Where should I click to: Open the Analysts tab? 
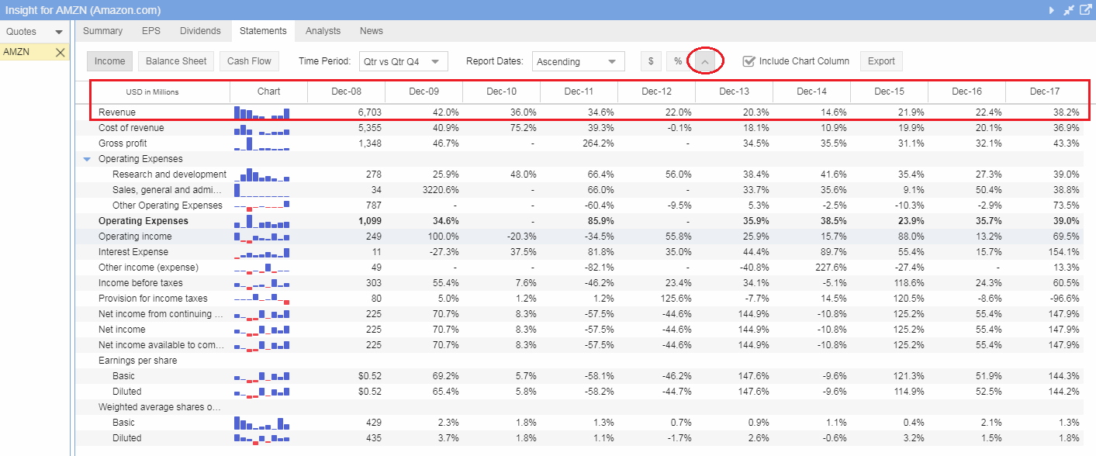323,31
